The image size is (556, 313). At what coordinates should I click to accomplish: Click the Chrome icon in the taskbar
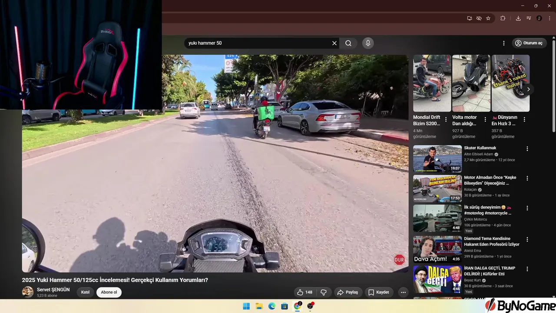(298, 306)
